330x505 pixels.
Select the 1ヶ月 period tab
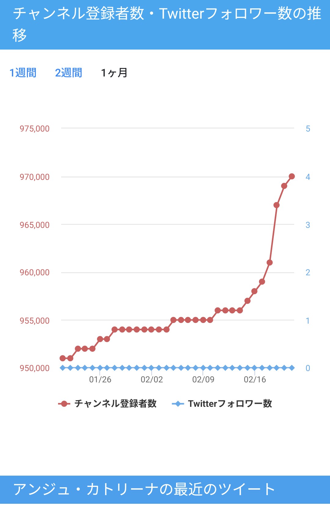114,73
